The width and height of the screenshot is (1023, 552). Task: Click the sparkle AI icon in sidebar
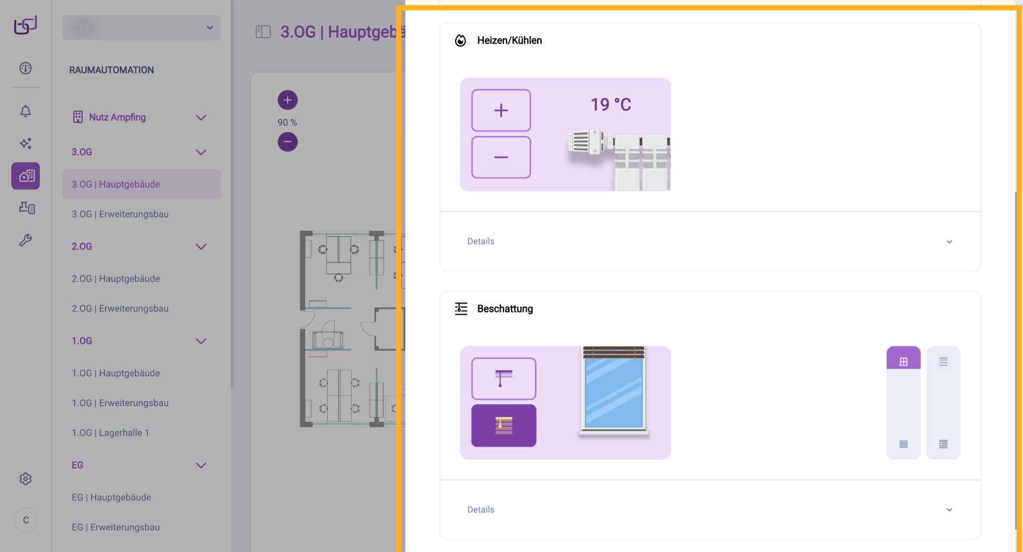click(x=26, y=143)
